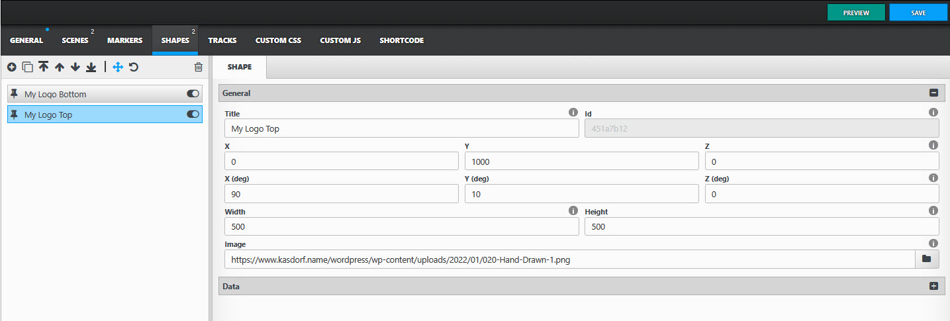
Task: Open the Custom CSS tab
Action: coord(278,40)
